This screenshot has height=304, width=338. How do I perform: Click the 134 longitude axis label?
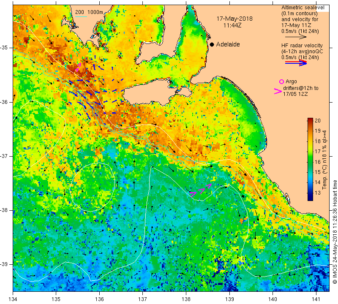click(13, 299)
